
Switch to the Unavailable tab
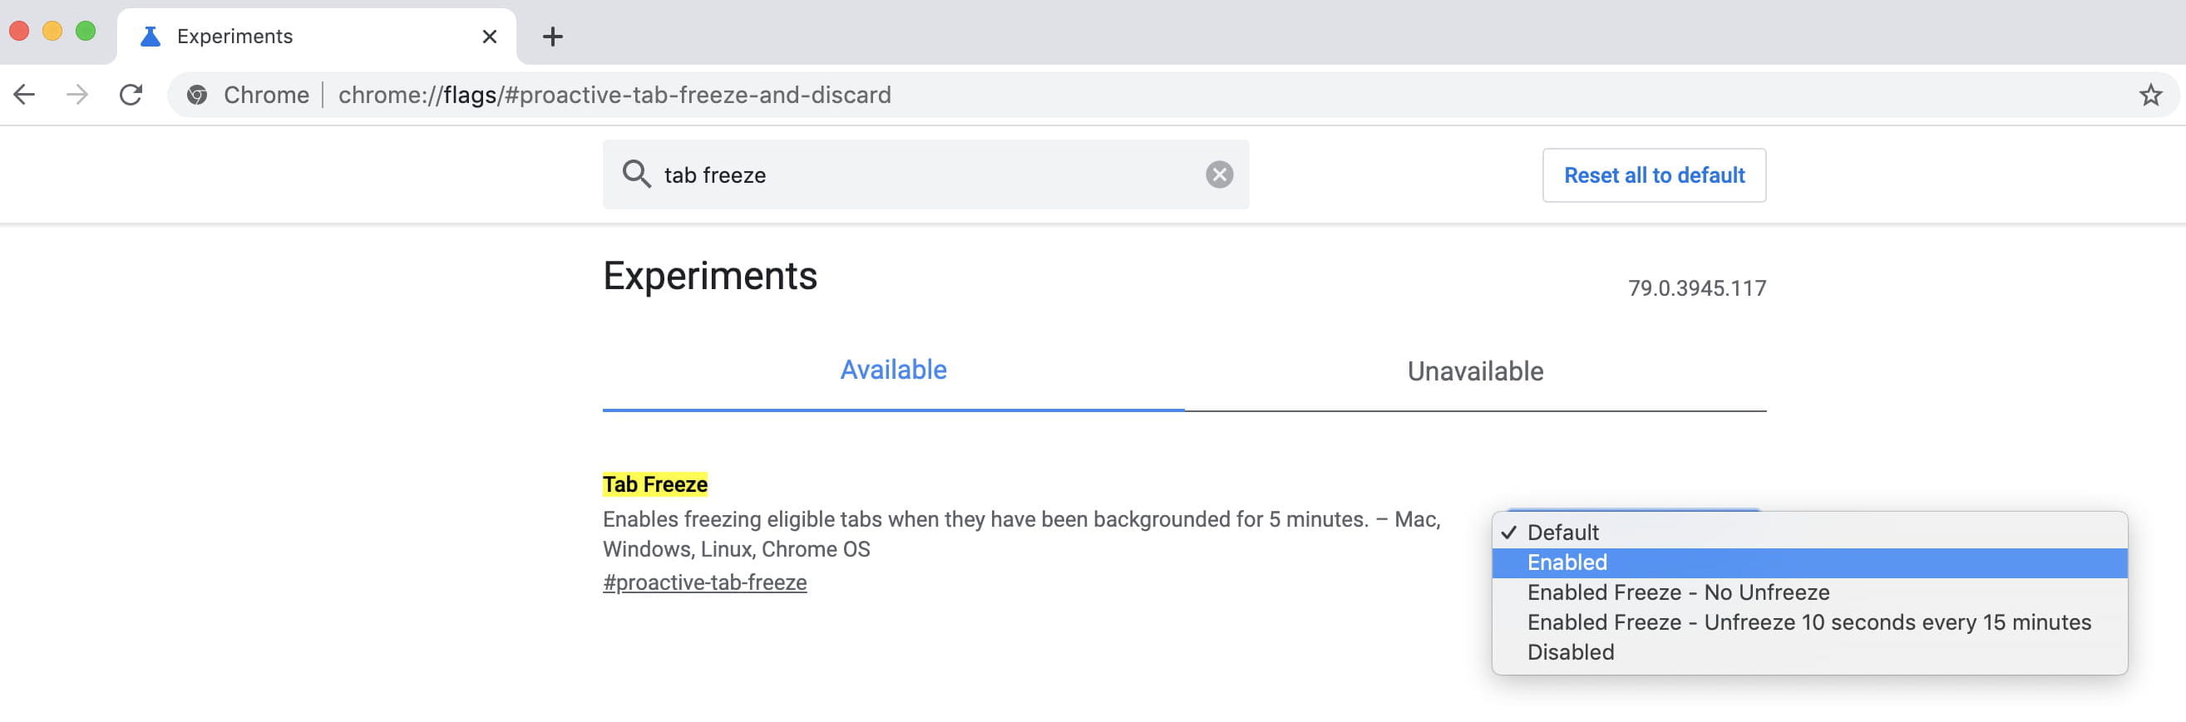coord(1475,371)
